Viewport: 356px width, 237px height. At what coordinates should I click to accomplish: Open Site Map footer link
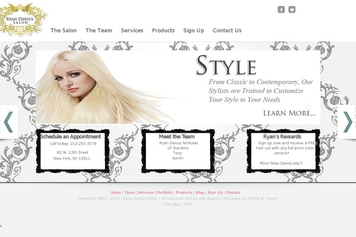[x=172, y=204]
